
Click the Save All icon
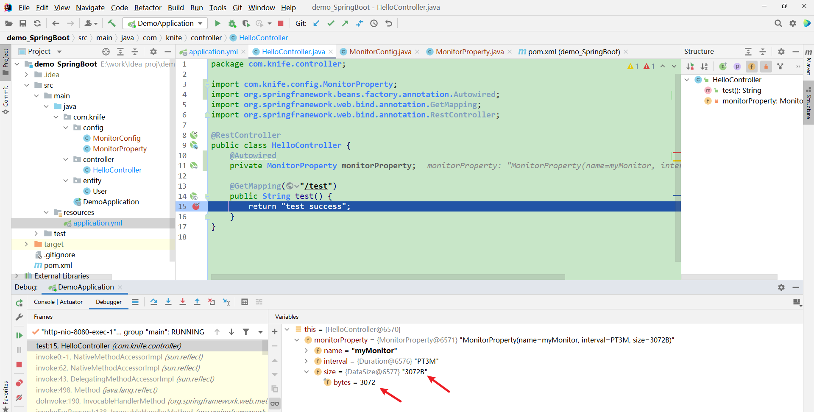click(x=23, y=23)
